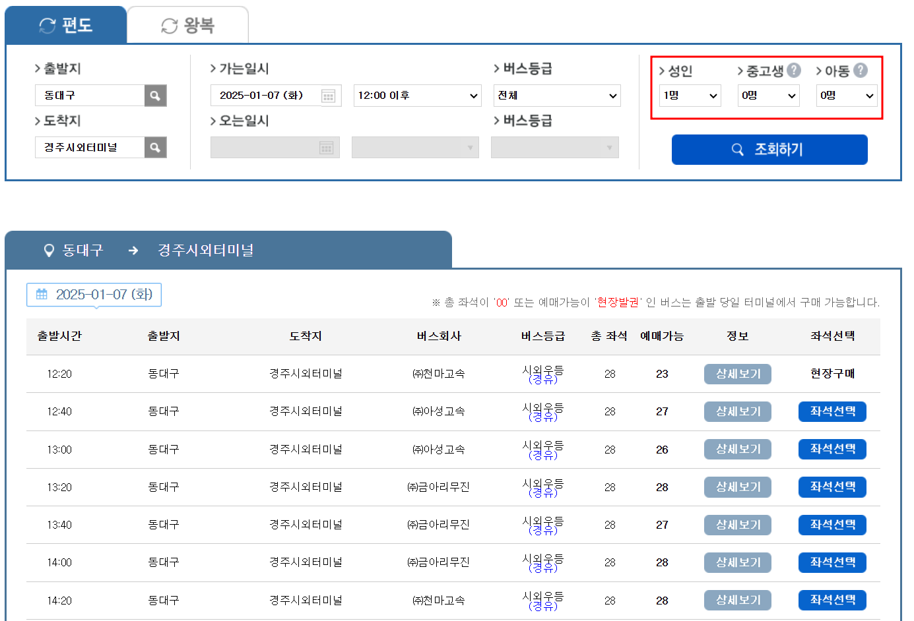This screenshot has width=914, height=621.
Task: Click 시외우등(경유) grade in the 12:20 row
Action: 543,374
